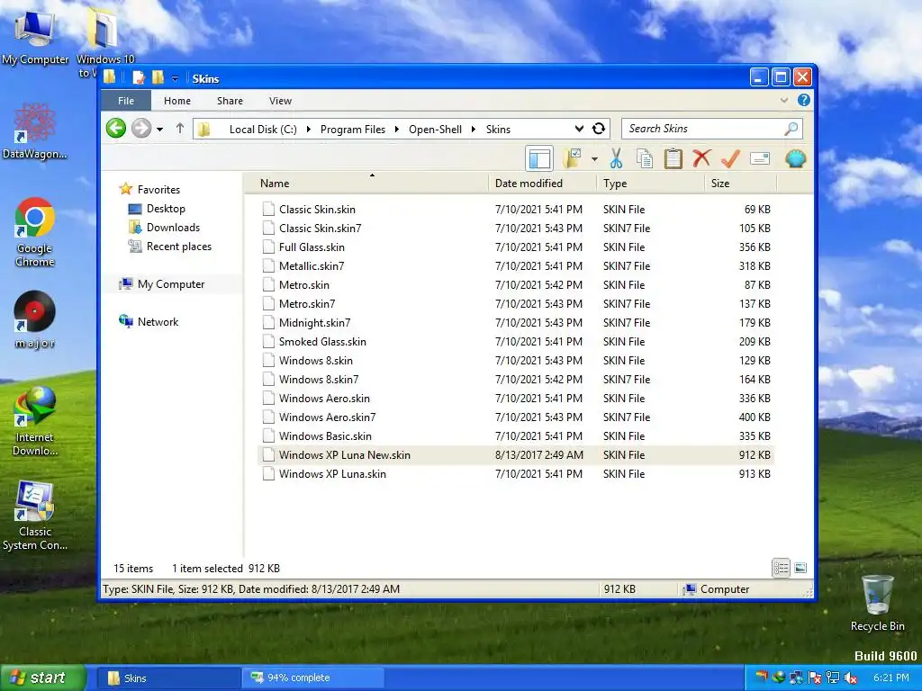Viewport: 922px width, 691px height.
Task: Click the Action Center flag tray icon
Action: click(x=814, y=678)
